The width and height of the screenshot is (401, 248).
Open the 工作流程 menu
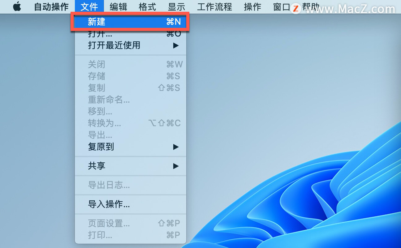coord(214,6)
